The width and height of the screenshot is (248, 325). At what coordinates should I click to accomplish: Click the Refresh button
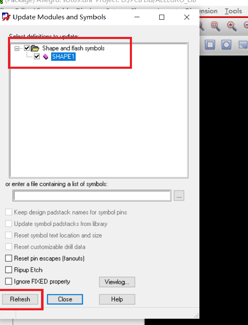coord(20,299)
